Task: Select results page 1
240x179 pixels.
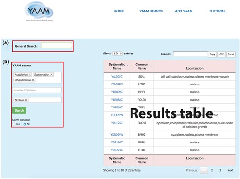Action: tap(204, 170)
